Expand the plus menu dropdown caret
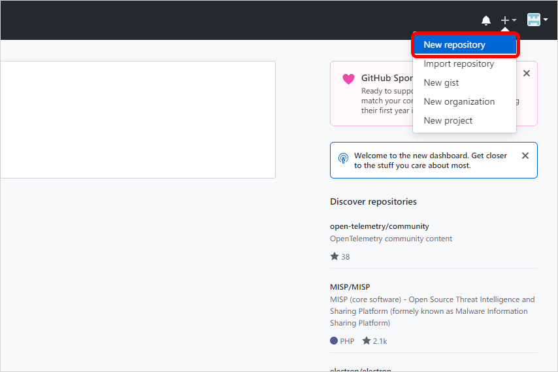The image size is (558, 372). click(x=514, y=20)
